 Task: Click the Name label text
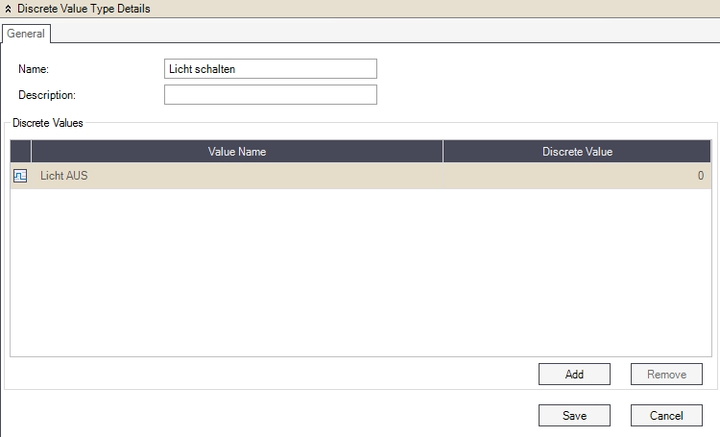[x=33, y=69]
